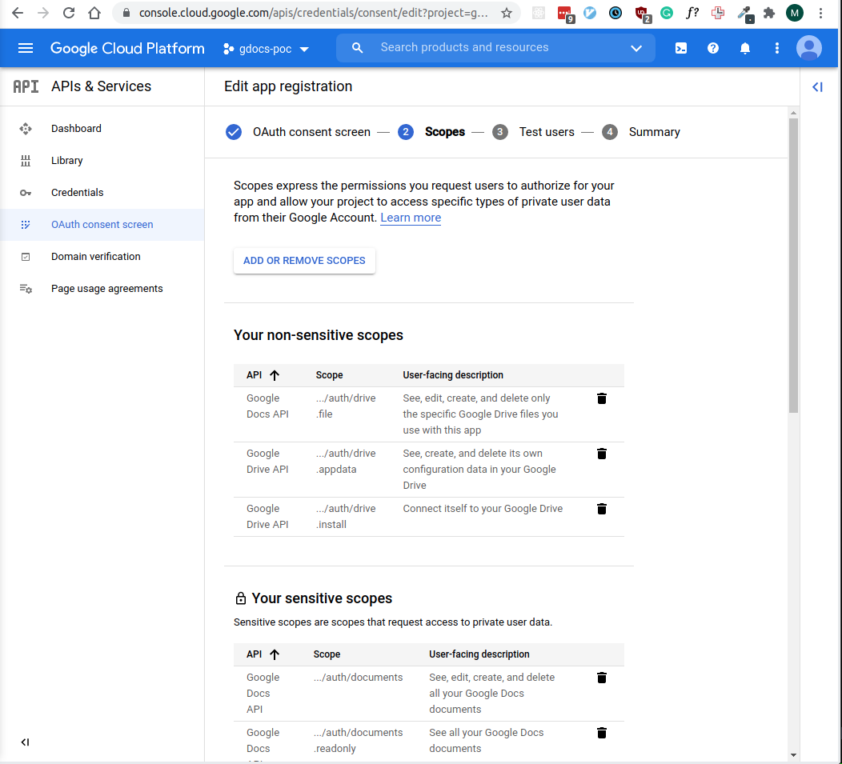842x764 pixels.
Task: Click the Domain verification checkbox icon
Action: (26, 257)
